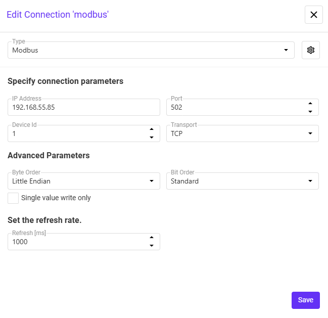The image size is (328, 318).
Task: Select the Device Id input field
Action: click(78, 133)
